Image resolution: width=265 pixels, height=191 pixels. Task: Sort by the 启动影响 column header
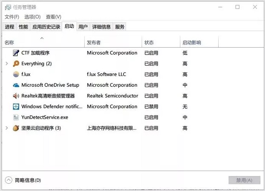pos(191,43)
